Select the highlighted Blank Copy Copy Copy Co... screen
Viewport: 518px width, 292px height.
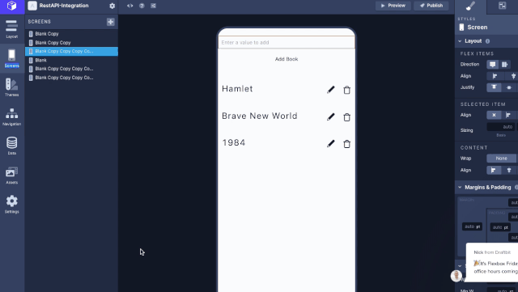pos(71,51)
